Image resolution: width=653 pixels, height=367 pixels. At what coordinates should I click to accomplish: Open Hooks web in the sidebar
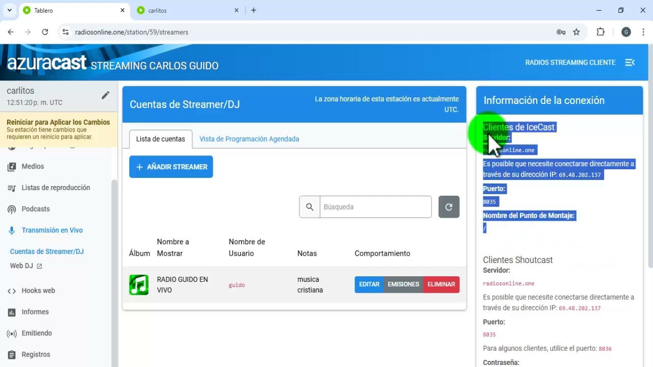(38, 291)
